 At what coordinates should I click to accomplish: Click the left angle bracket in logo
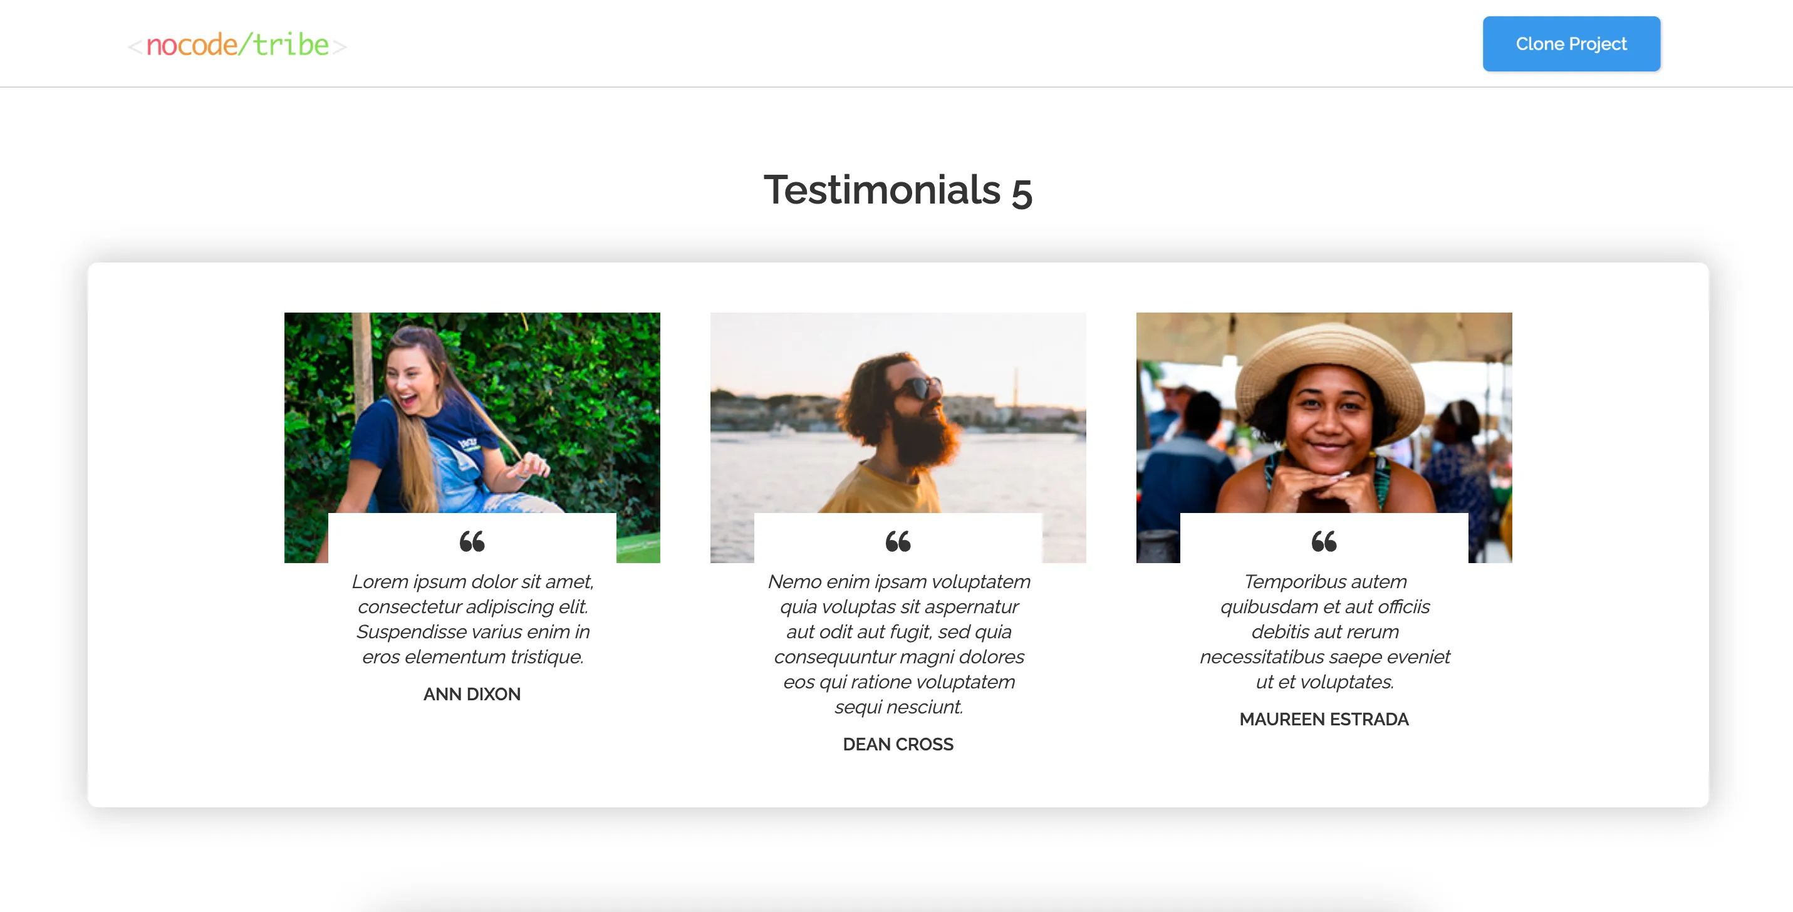click(135, 48)
